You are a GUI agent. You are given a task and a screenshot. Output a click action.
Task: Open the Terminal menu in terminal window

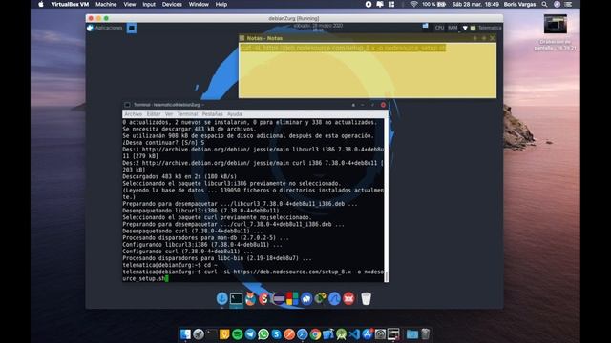point(187,114)
